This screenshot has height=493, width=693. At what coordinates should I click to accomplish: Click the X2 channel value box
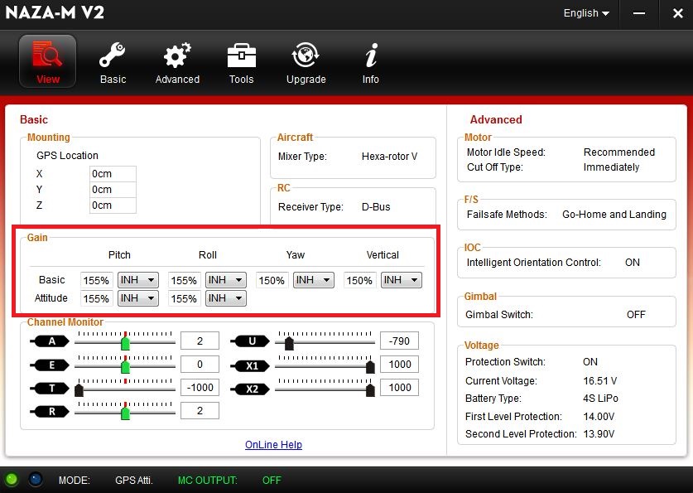400,388
